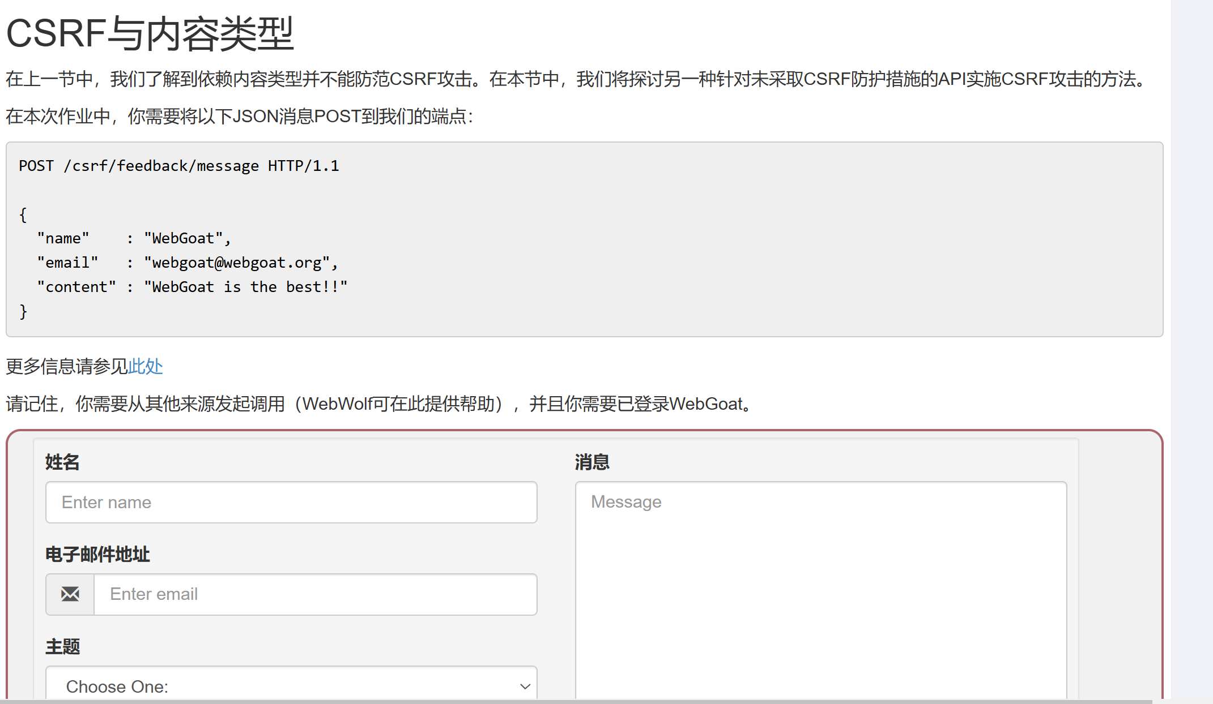Viewport: 1213px width, 704px height.
Task: Click the "WebGoat is the best!!" content value
Action: [x=245, y=287]
